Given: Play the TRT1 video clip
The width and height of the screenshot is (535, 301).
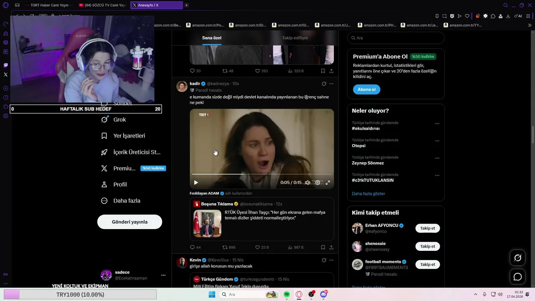Looking at the screenshot, I should pos(196,183).
